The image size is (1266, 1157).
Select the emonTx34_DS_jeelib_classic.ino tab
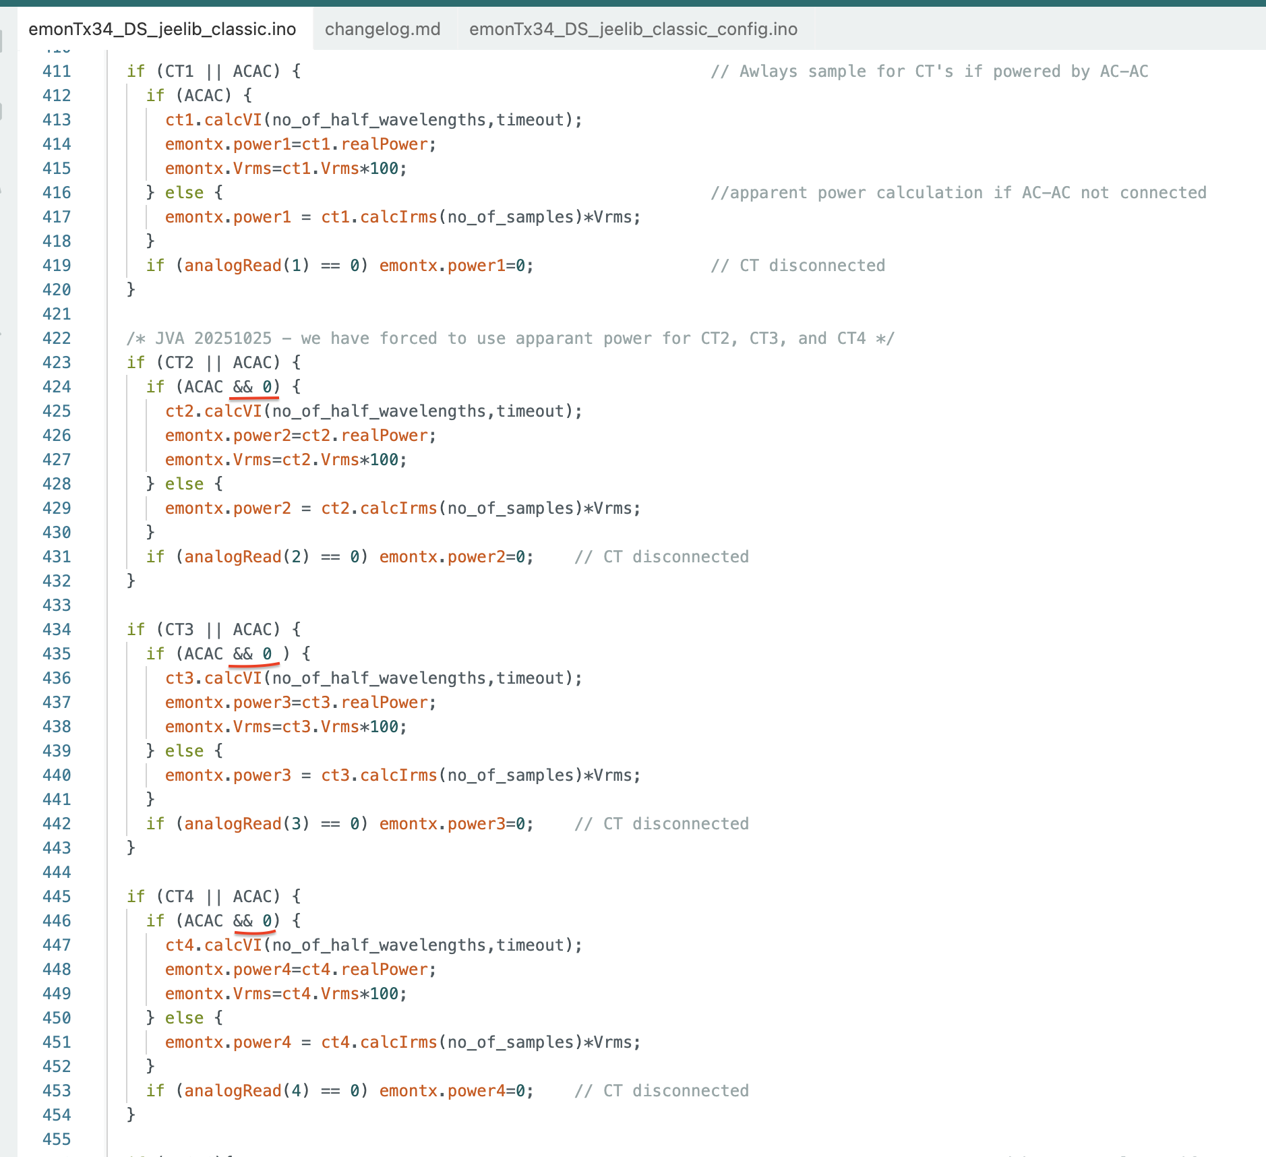click(162, 29)
